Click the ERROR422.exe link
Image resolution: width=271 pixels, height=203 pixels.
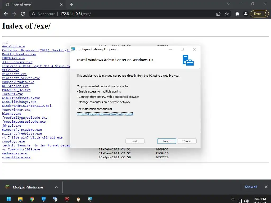(x=13, y=58)
